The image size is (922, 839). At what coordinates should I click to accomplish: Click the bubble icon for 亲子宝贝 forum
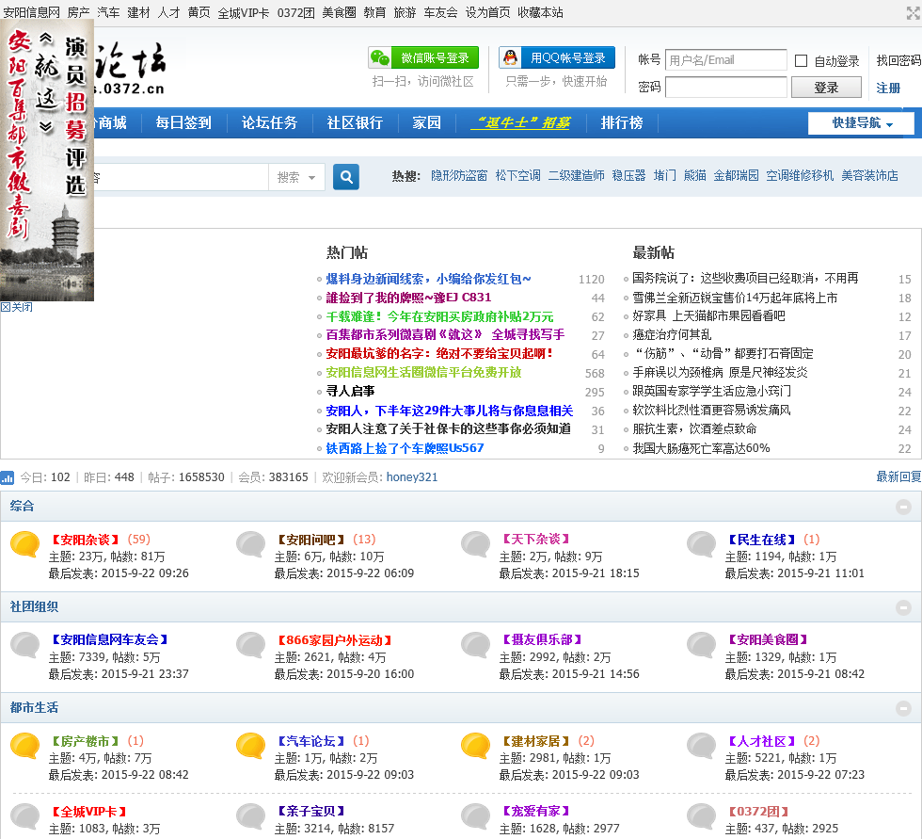point(251,816)
